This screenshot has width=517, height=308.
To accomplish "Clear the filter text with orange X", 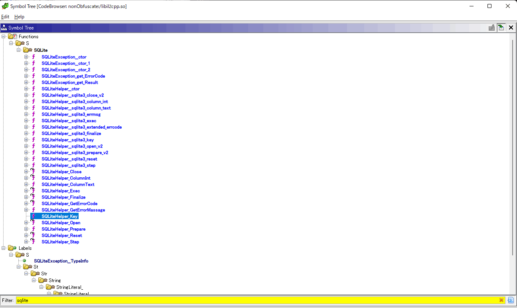I will pos(501,300).
